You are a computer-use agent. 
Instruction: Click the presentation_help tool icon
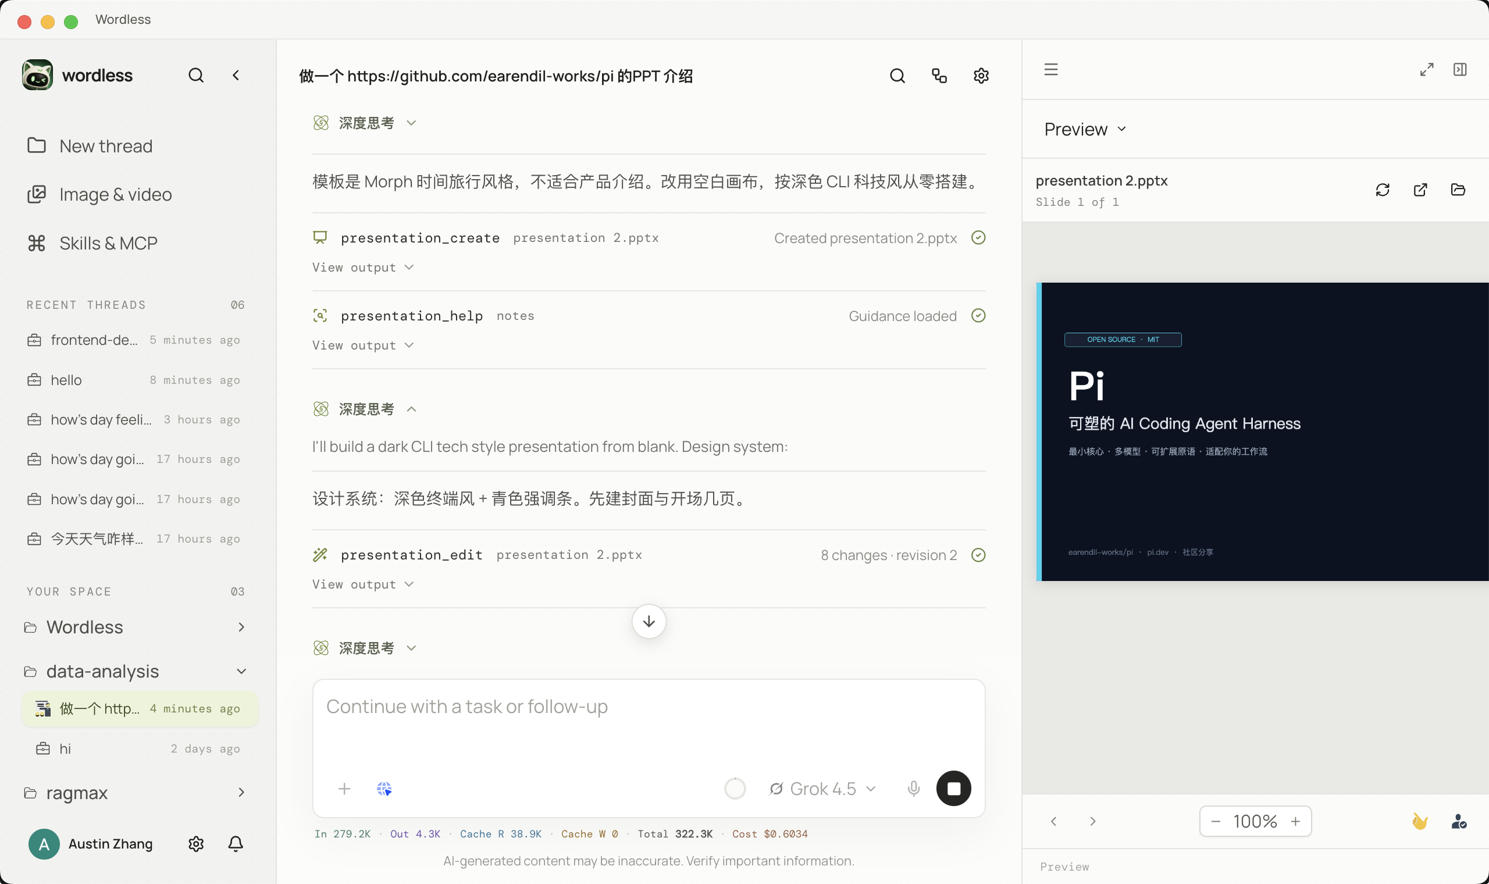pyautogui.click(x=320, y=316)
